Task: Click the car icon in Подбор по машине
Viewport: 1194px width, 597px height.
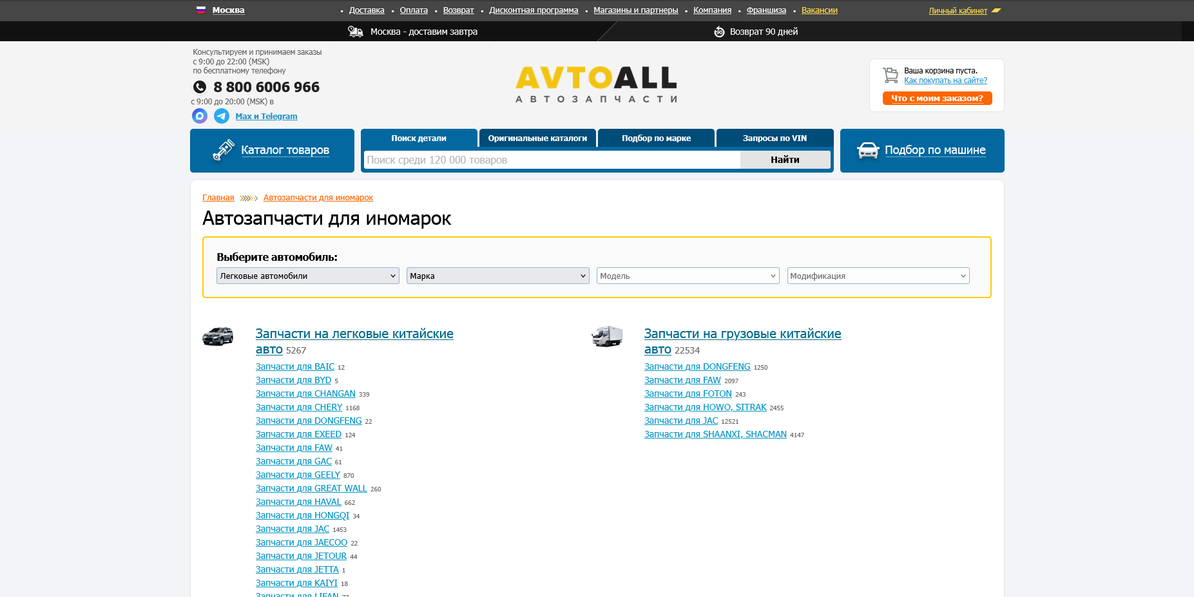Action: (x=868, y=150)
